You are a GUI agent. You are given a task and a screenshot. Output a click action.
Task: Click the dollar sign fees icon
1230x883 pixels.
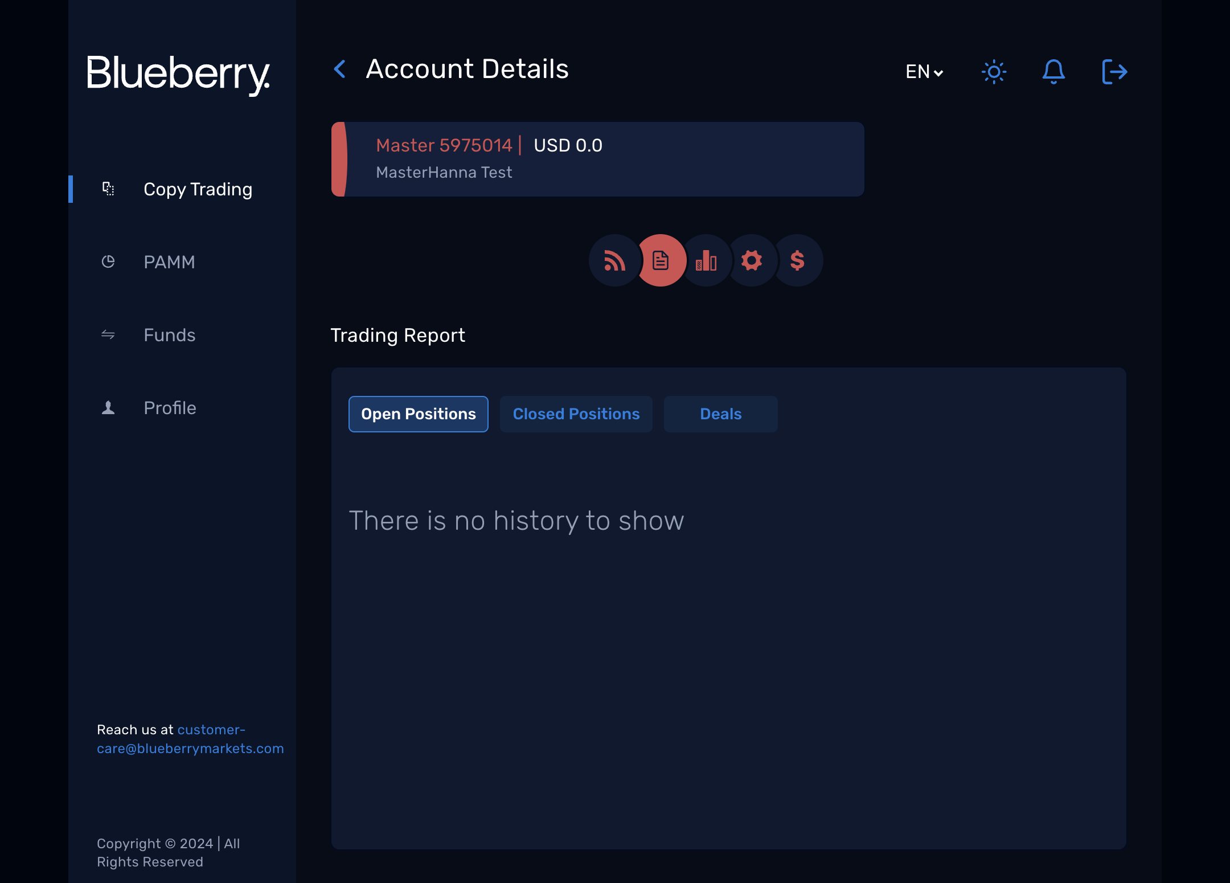point(797,260)
